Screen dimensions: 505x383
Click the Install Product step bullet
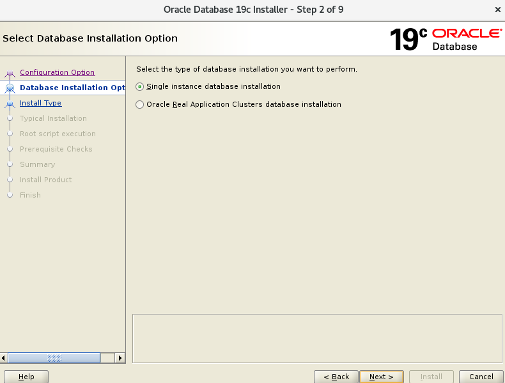(10, 180)
